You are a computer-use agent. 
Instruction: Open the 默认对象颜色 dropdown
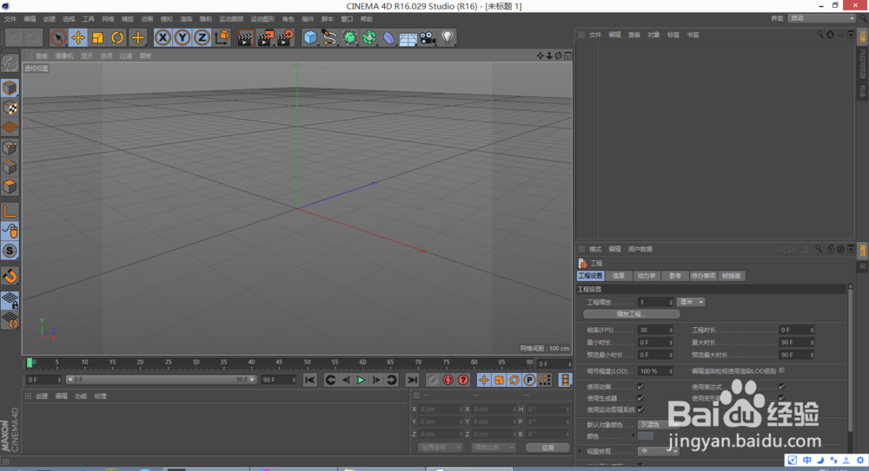click(658, 424)
